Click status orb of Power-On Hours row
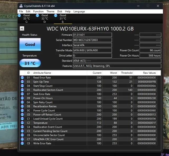 point(22,98)
